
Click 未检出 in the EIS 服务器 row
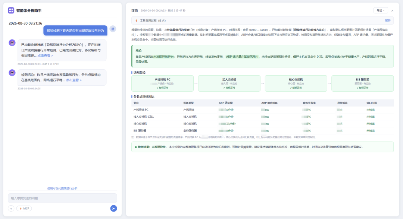point(371,130)
